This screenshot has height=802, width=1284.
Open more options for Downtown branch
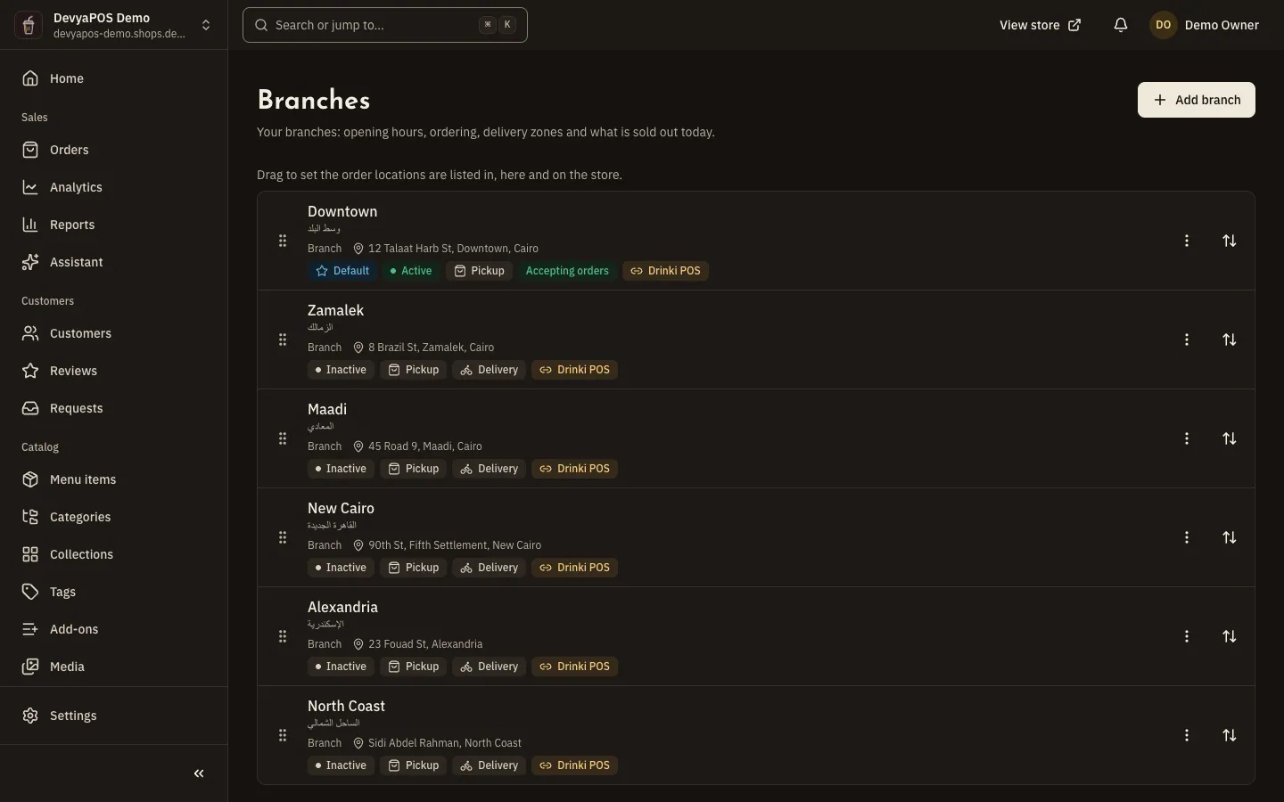click(x=1187, y=241)
